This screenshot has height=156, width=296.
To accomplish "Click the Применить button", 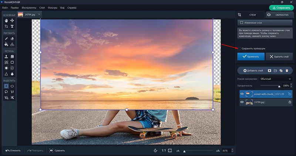I will coord(251,57).
